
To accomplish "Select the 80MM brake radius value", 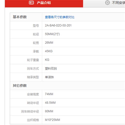I will (49, 111).
